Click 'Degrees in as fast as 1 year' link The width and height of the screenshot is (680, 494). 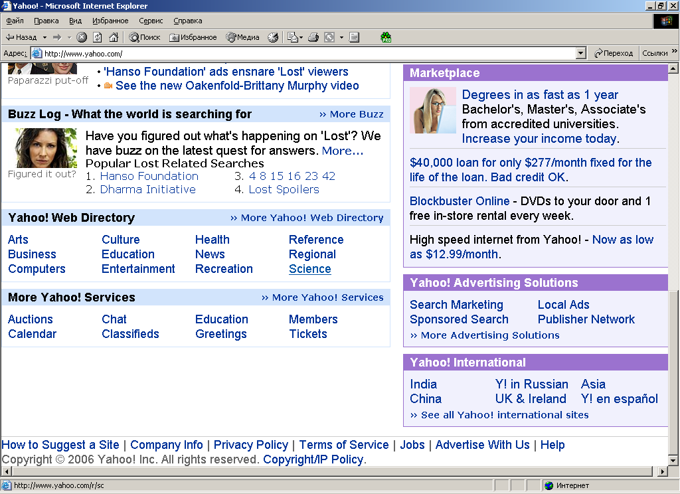(x=540, y=94)
